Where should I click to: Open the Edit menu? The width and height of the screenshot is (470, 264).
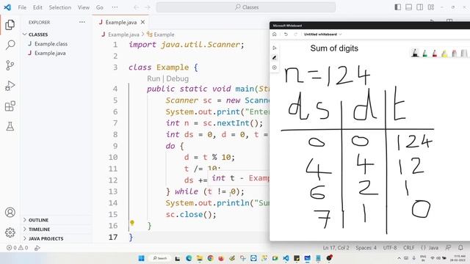coord(37,7)
